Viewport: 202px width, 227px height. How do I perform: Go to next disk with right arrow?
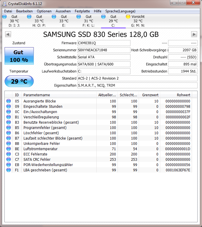coord(194,34)
